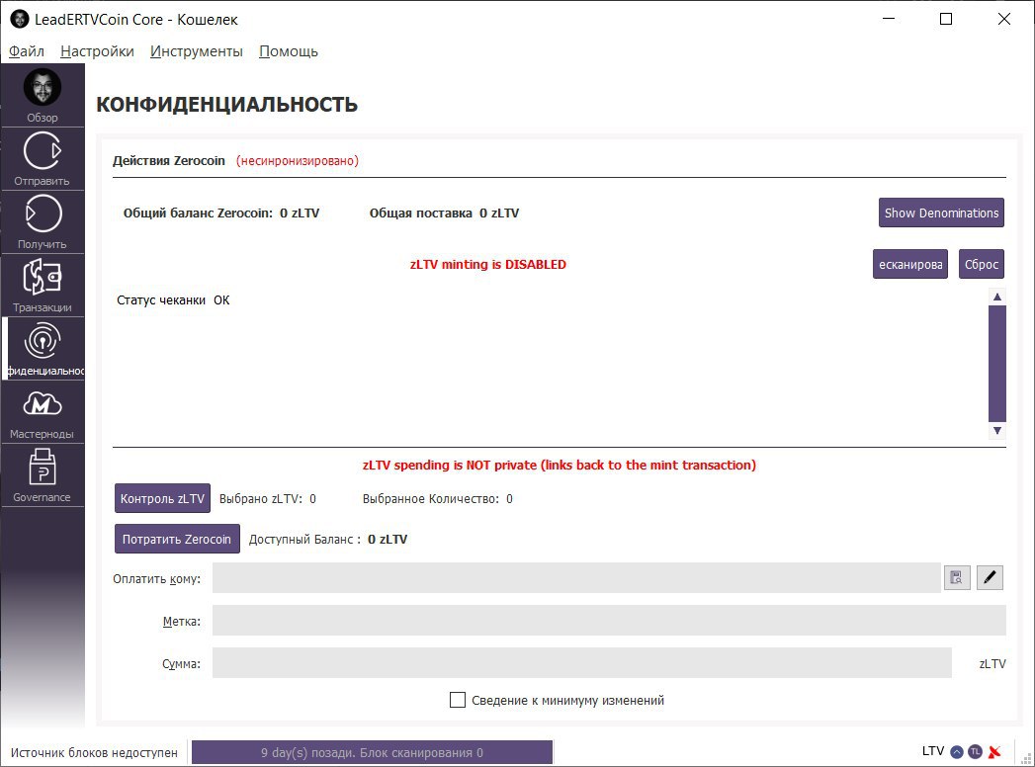Click the scroll up arrow in the status box

point(996,298)
